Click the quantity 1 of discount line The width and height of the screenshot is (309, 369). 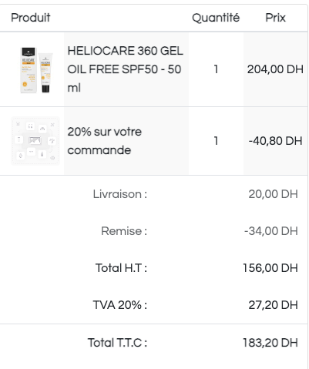pos(216,141)
